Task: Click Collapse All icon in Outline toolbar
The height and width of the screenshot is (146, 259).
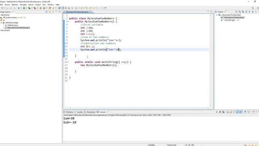Action: pyautogui.click(x=236, y=12)
